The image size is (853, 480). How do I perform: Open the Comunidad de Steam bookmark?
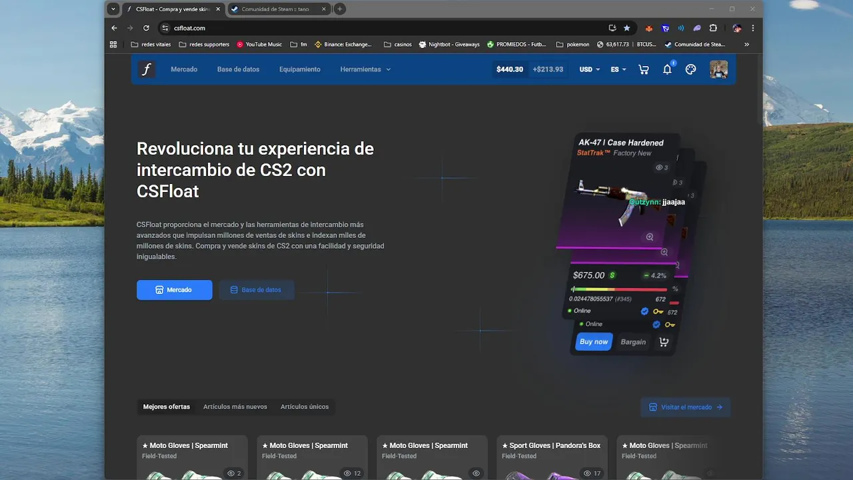(x=694, y=45)
